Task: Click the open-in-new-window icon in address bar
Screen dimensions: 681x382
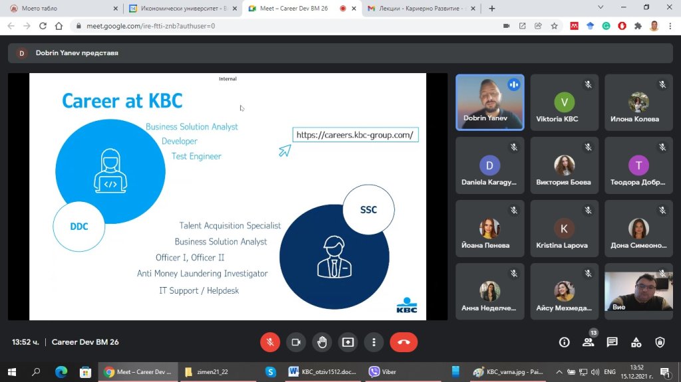Action: 522,26
